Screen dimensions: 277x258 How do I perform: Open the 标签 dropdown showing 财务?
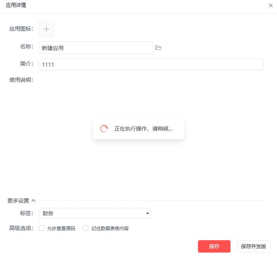[x=95, y=213]
